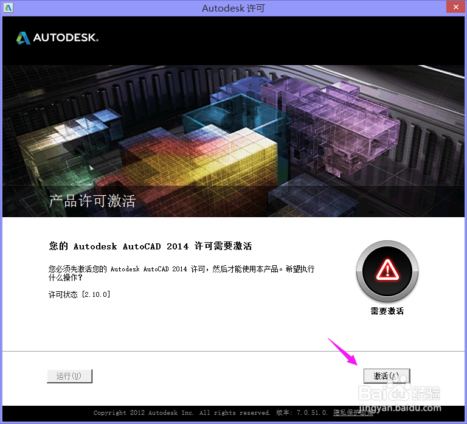Click heading 您的 Autodesk AutoCAD 2014 许可需要激活
Viewport: 467px width, 424px height.
pos(150,246)
